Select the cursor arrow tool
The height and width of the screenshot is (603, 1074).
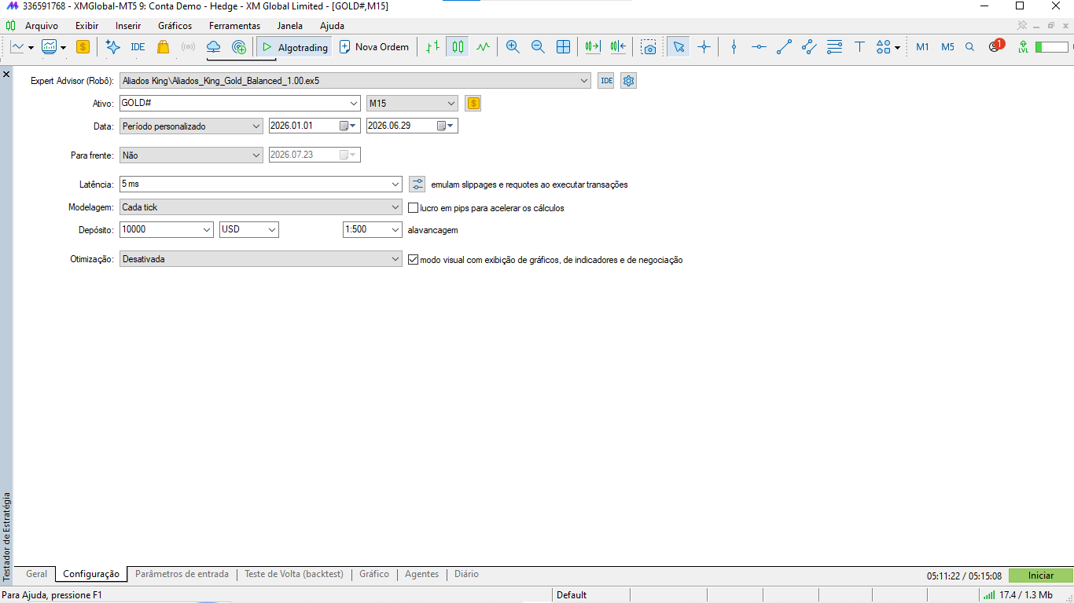[679, 47]
